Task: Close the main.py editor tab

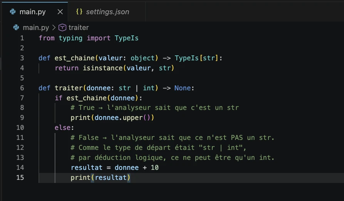Action: tap(60, 12)
